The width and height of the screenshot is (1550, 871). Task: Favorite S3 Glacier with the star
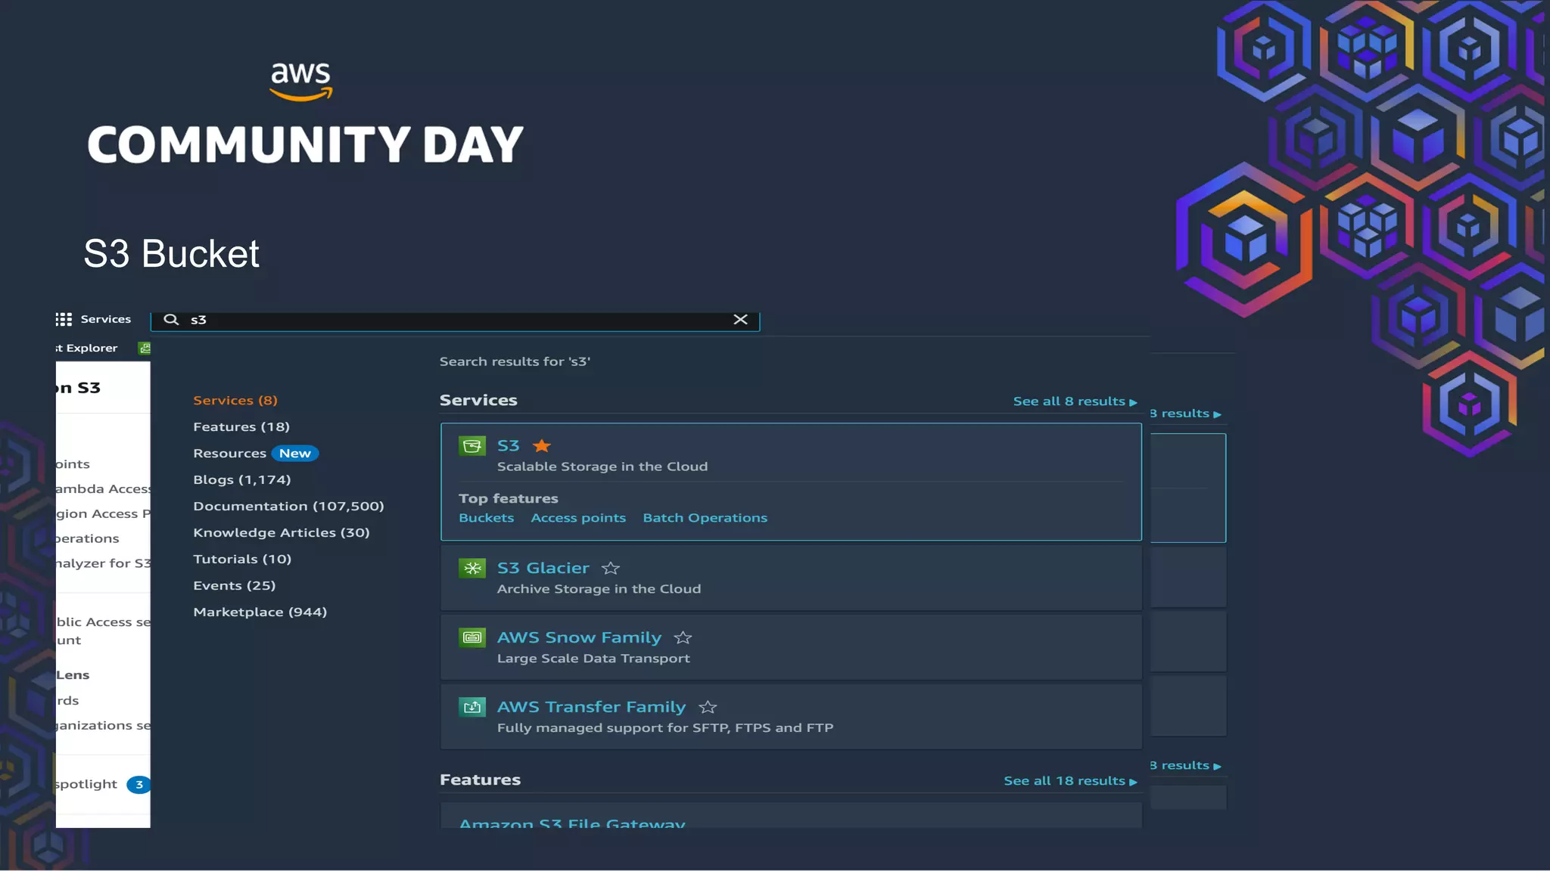[x=611, y=568]
